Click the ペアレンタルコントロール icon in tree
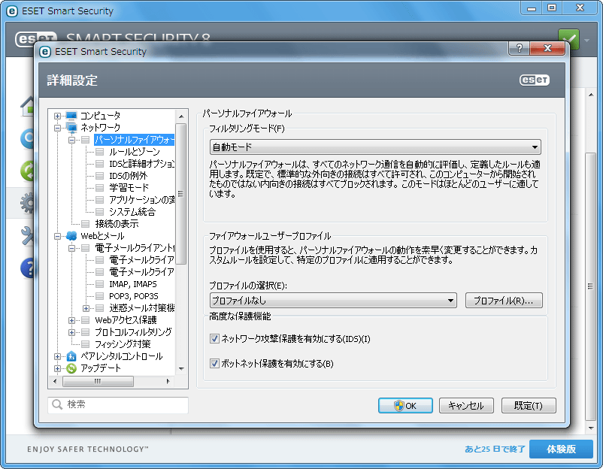603x469 pixels. pyautogui.click(x=71, y=356)
